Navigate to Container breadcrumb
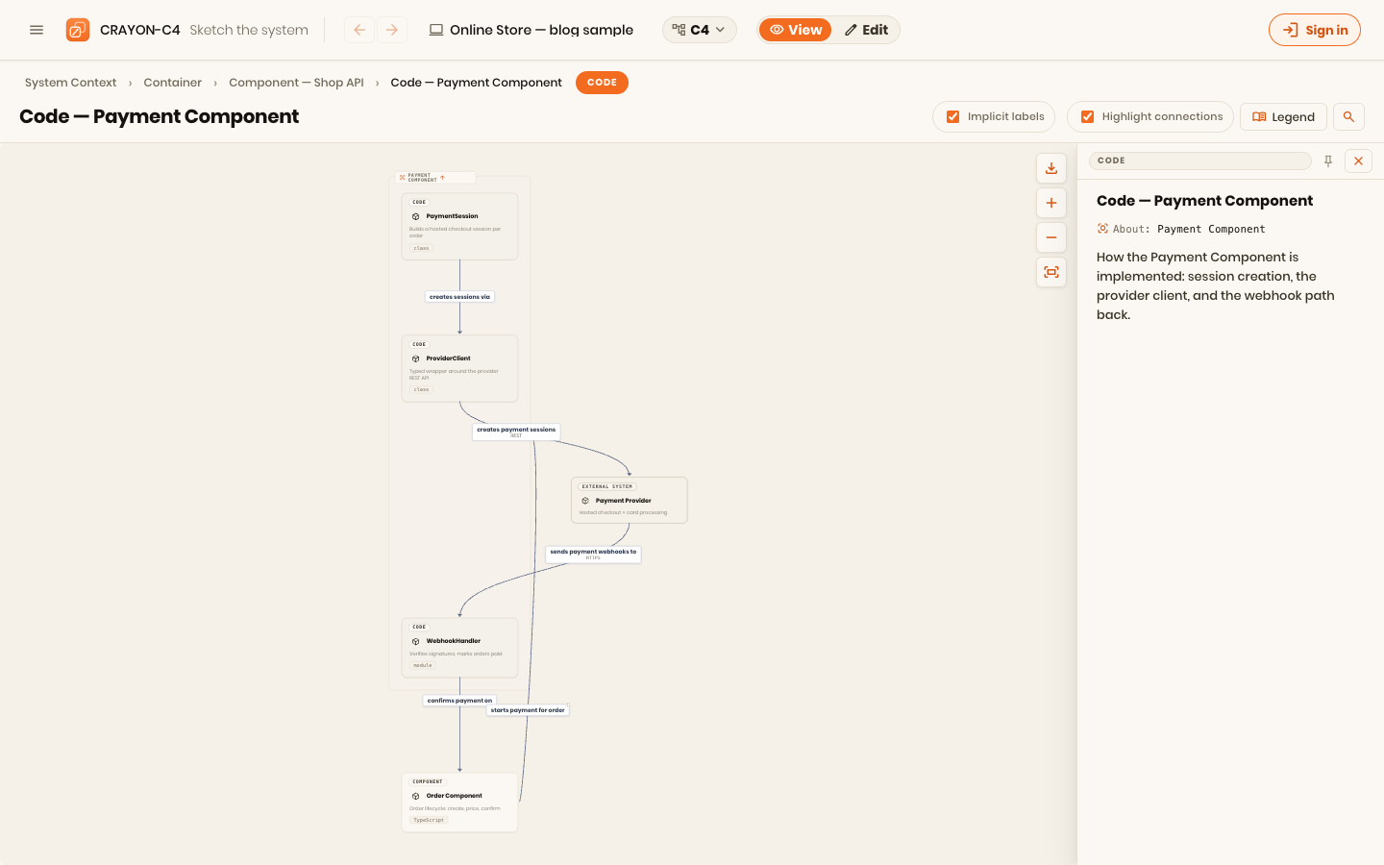 tap(173, 83)
